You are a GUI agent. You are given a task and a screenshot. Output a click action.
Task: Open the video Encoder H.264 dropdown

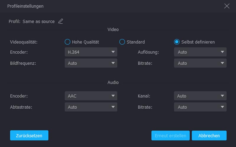pos(91,52)
